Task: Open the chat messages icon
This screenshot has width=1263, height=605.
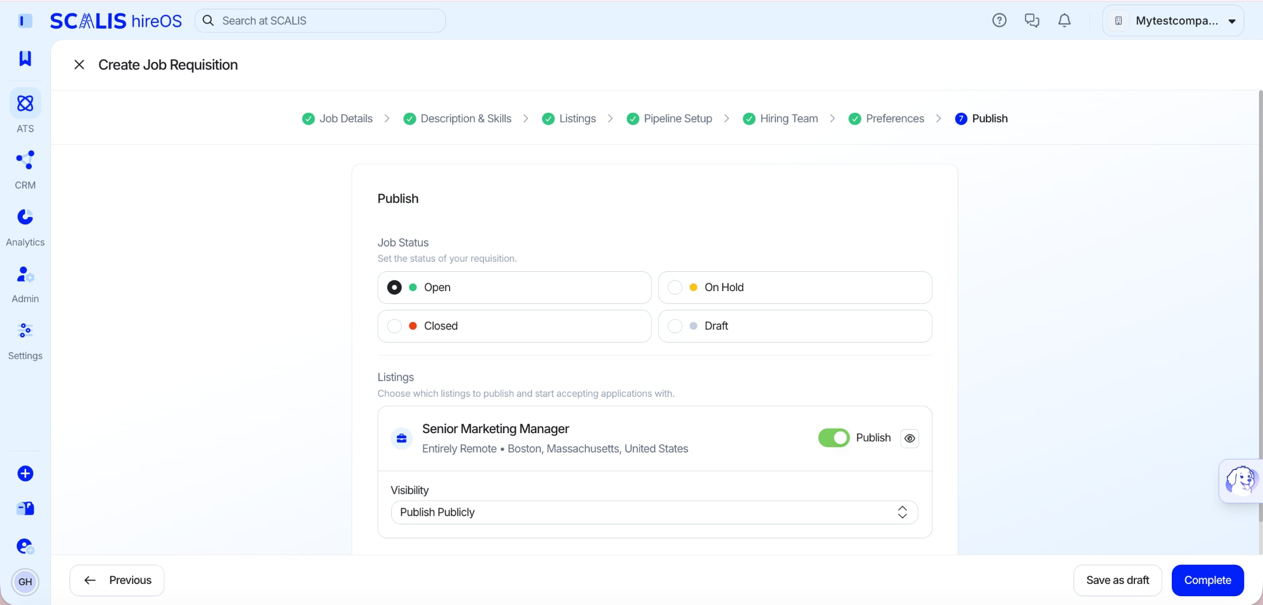Action: [x=1032, y=20]
